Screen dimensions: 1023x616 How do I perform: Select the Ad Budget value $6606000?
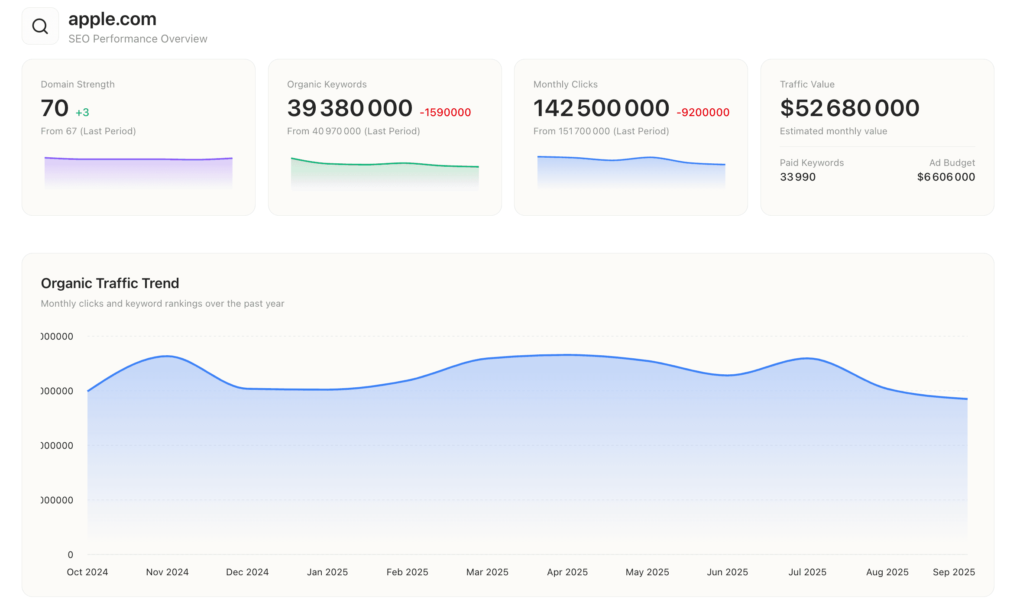pos(945,177)
